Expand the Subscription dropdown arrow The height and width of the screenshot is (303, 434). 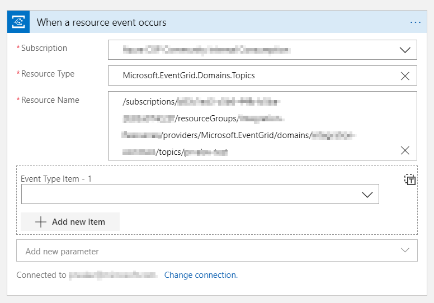pyautogui.click(x=405, y=50)
